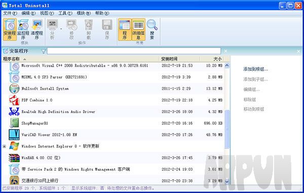Open the 视图 menu
Image resolution: width=304 pixels, height=193 pixels.
tap(47, 13)
